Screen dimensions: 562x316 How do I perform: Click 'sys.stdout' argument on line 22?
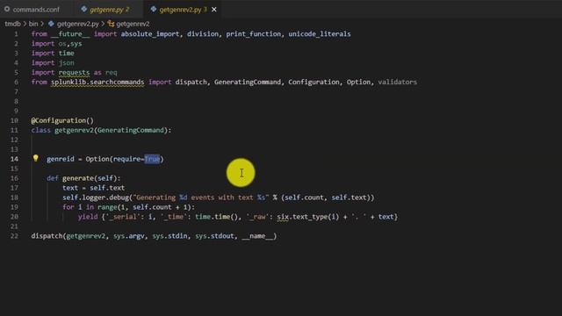214,236
